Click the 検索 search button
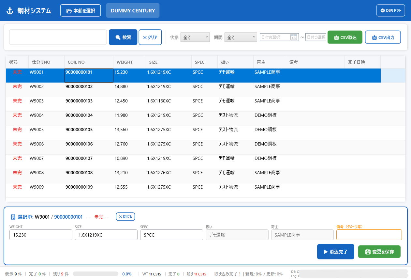Viewport: 411px width, 280px height. click(x=123, y=37)
